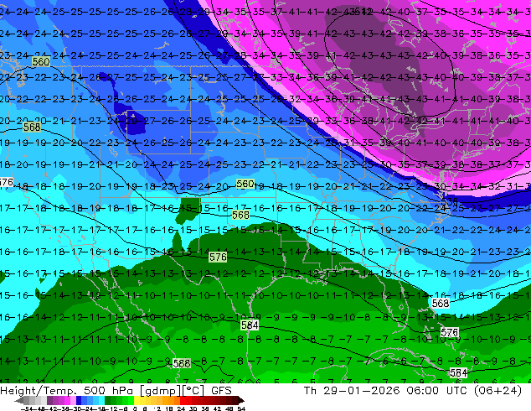531x411 pixels.
Task: Click the 'GFS' model name label
Action: click(221, 391)
